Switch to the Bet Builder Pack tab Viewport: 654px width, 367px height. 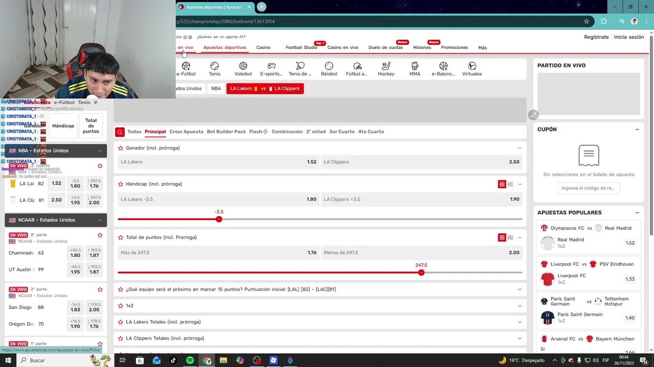click(x=226, y=132)
